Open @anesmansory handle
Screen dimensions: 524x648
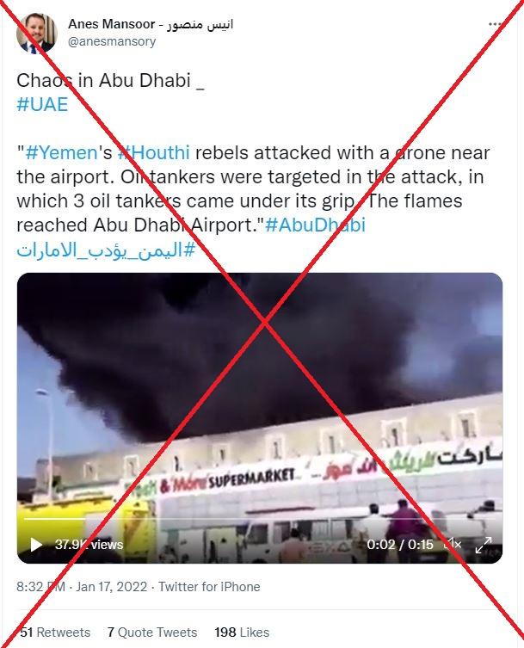tap(112, 41)
